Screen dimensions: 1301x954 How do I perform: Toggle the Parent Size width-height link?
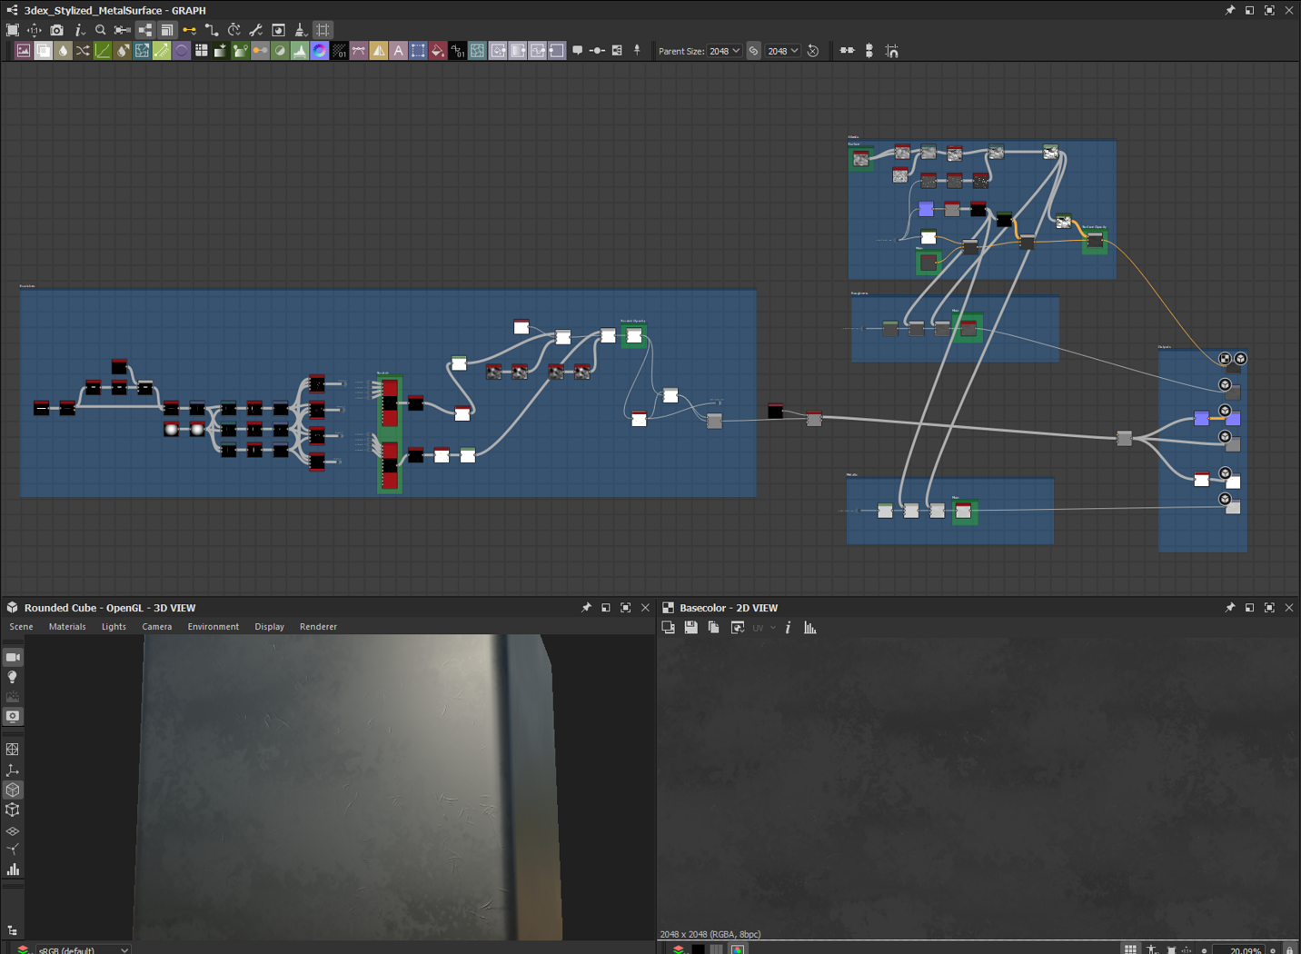(754, 51)
